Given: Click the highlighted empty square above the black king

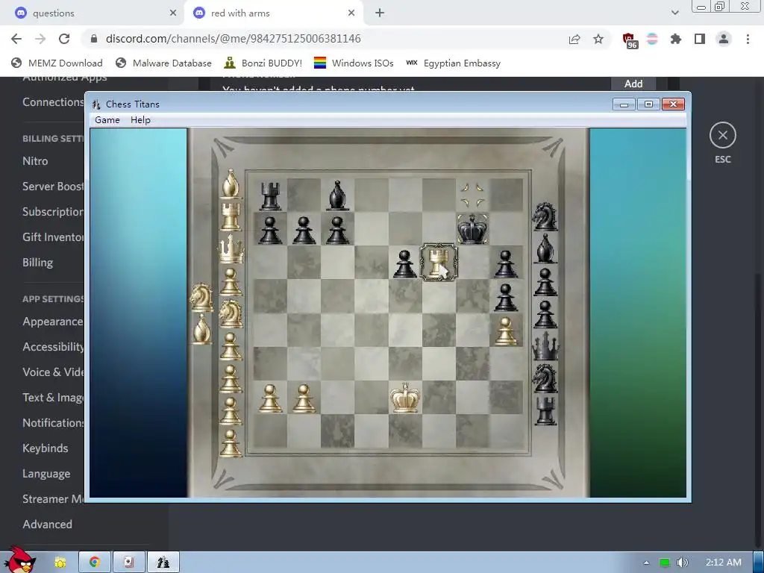Looking at the screenshot, I should 472,195.
